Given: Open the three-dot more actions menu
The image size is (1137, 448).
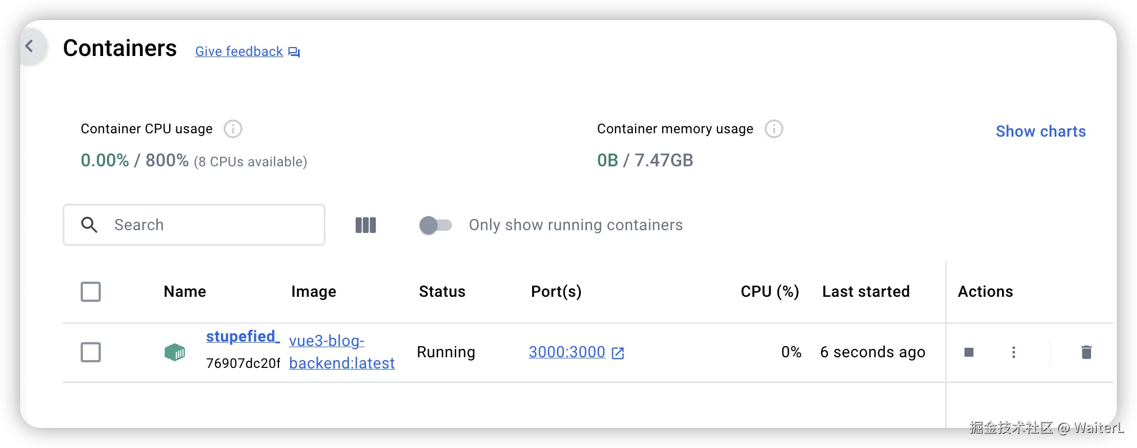Looking at the screenshot, I should pyautogui.click(x=1014, y=352).
